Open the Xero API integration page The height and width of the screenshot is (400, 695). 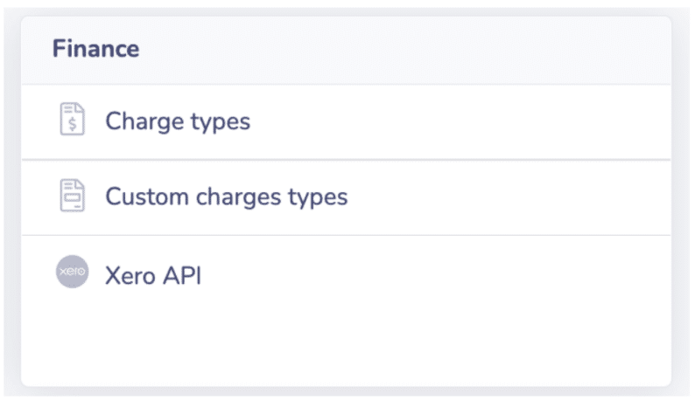point(346,274)
